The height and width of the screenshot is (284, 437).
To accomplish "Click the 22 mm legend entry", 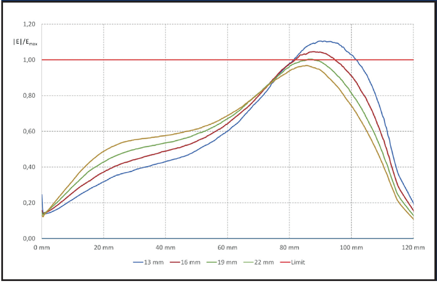I will pyautogui.click(x=259, y=262).
